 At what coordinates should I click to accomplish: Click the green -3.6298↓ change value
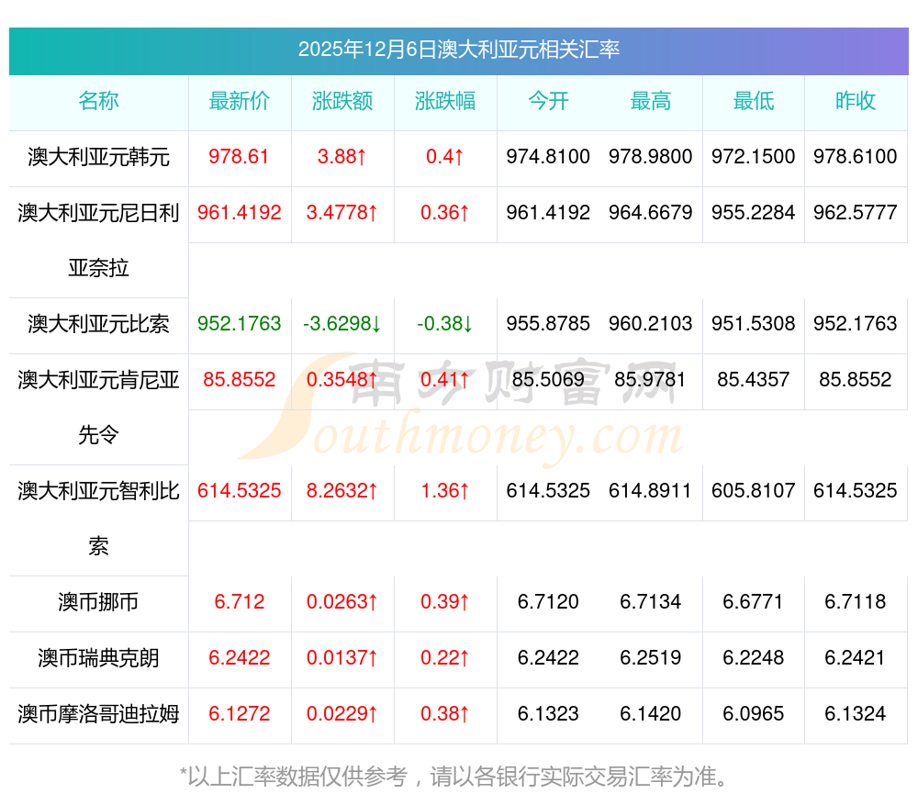tap(342, 324)
